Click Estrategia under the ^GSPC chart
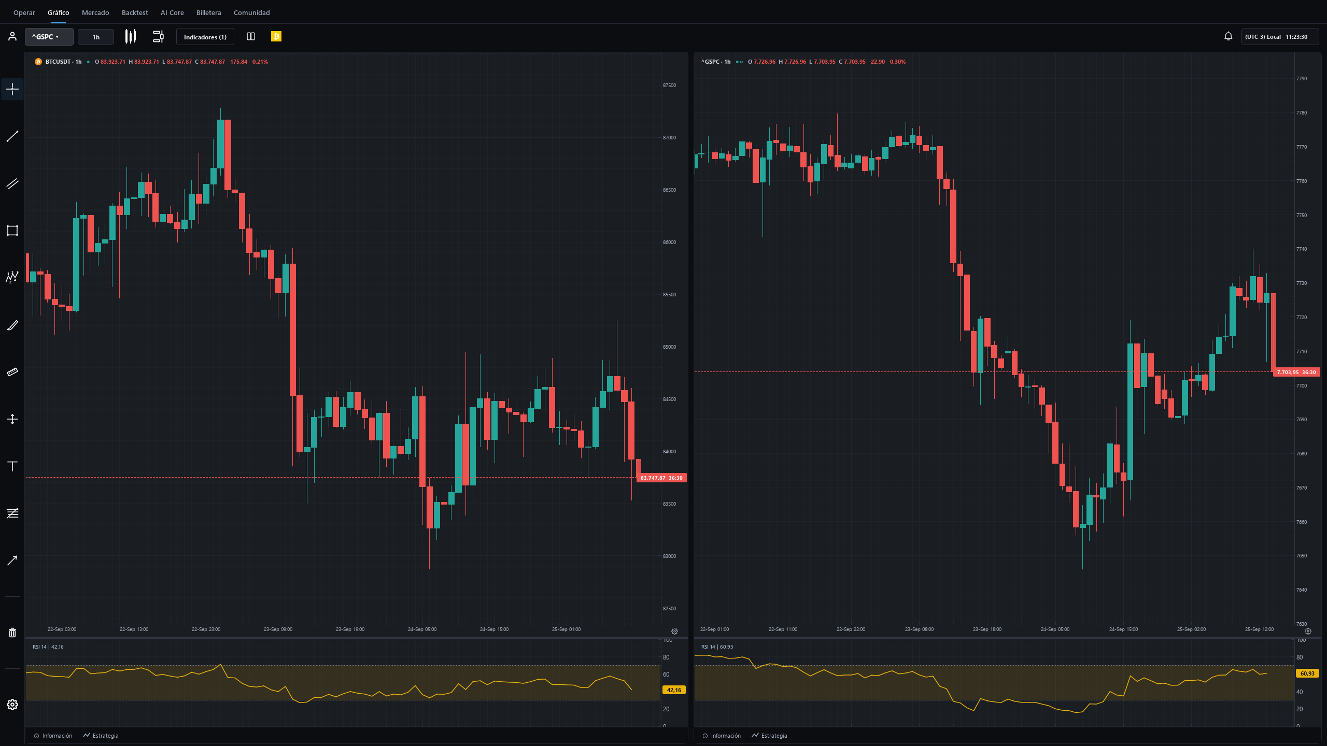Viewport: 1327px width, 746px height. tap(770, 736)
